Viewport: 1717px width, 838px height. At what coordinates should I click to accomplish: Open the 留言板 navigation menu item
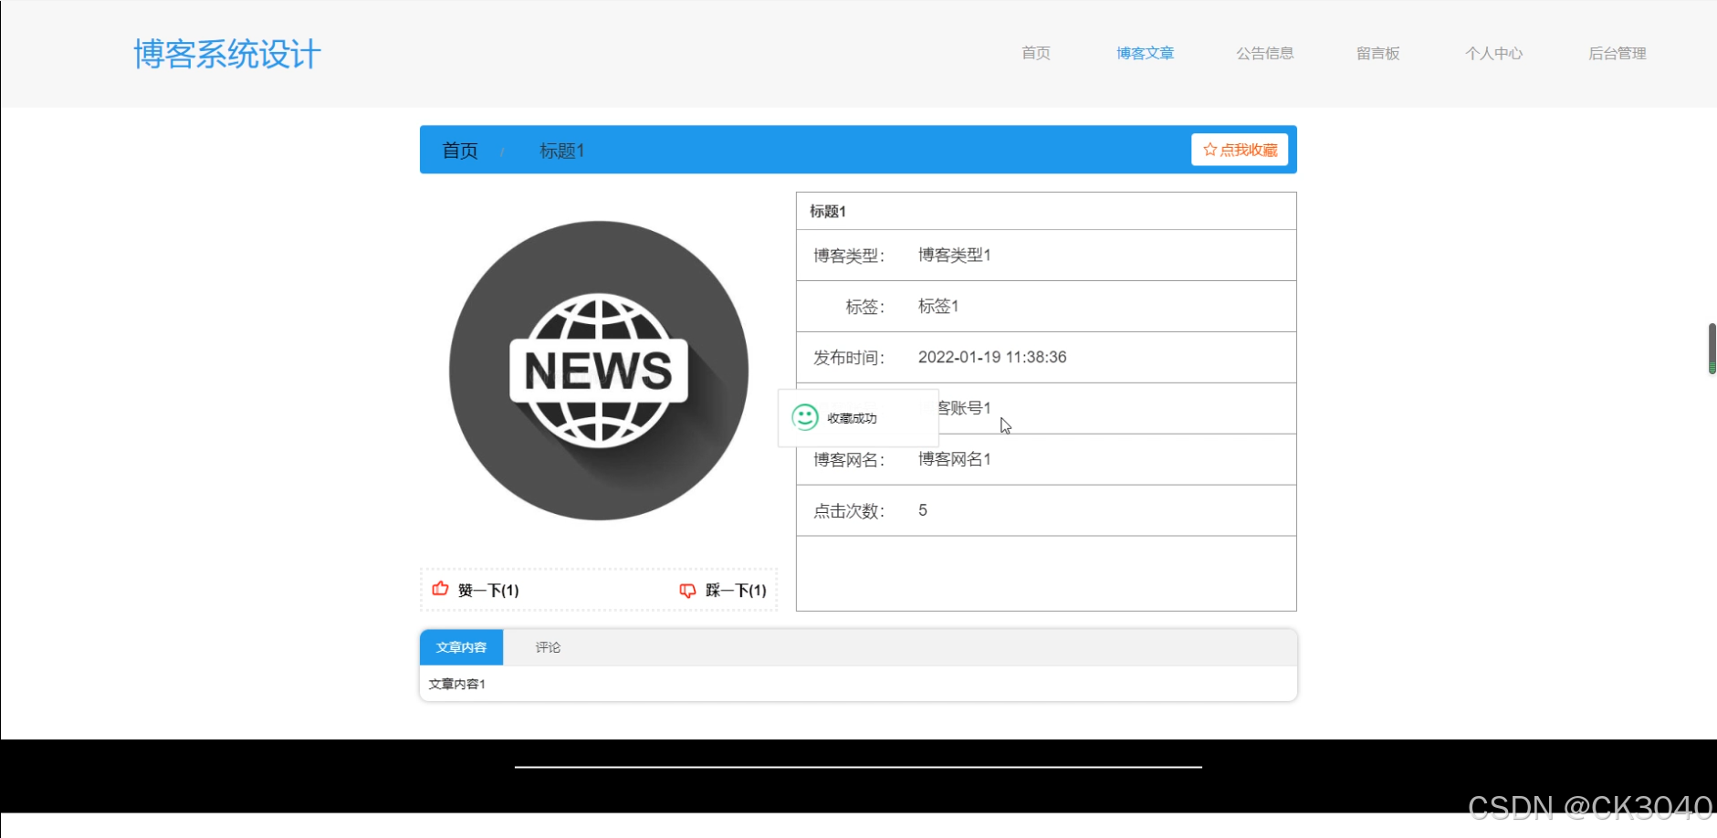1378,53
